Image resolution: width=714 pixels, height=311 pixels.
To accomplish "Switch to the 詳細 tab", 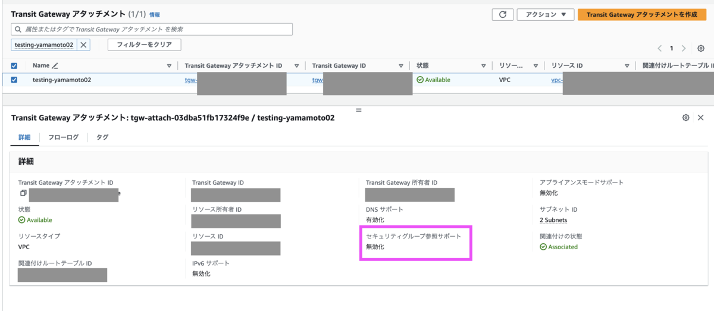I will click(25, 137).
